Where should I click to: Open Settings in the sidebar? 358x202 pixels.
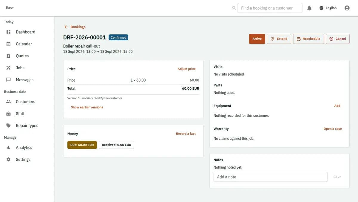point(27,160)
